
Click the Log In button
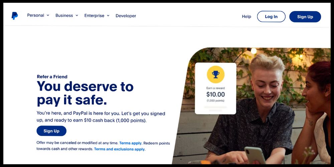pos(271,17)
